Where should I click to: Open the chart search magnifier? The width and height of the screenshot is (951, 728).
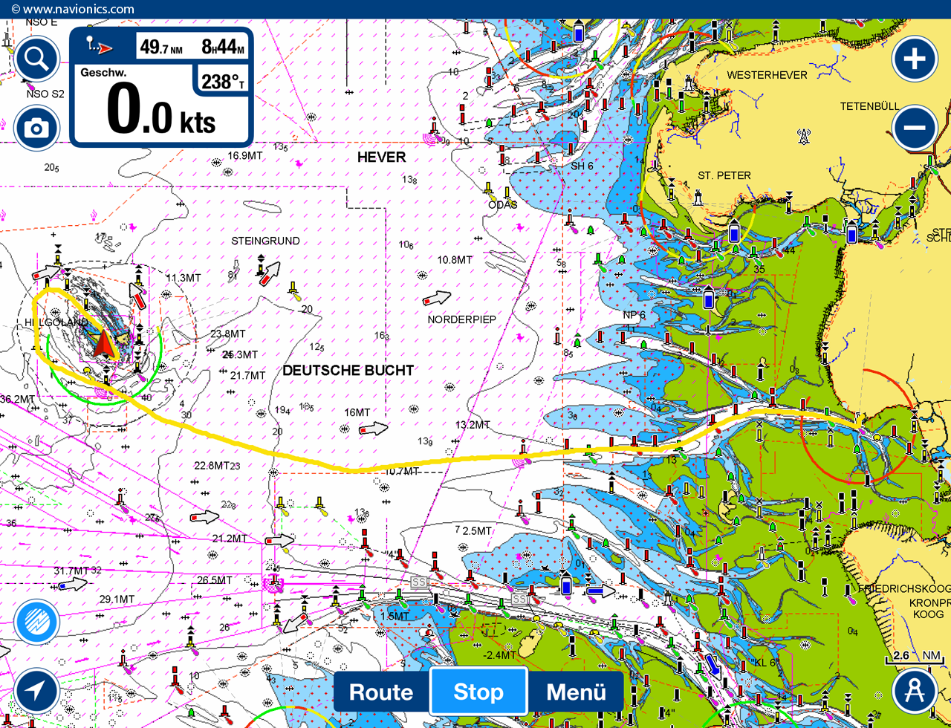36,59
